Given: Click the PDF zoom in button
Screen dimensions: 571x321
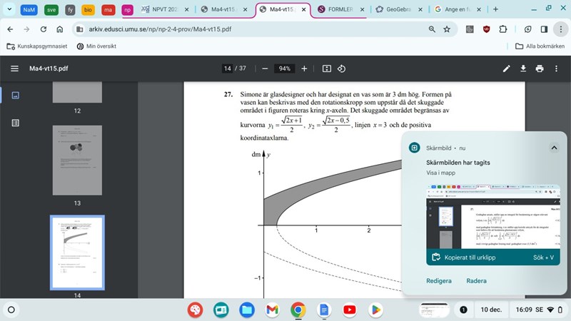Looking at the screenshot, I should (304, 68).
